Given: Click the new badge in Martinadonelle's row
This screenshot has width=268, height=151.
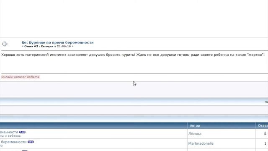Looking at the screenshot, I should pos(31,142).
